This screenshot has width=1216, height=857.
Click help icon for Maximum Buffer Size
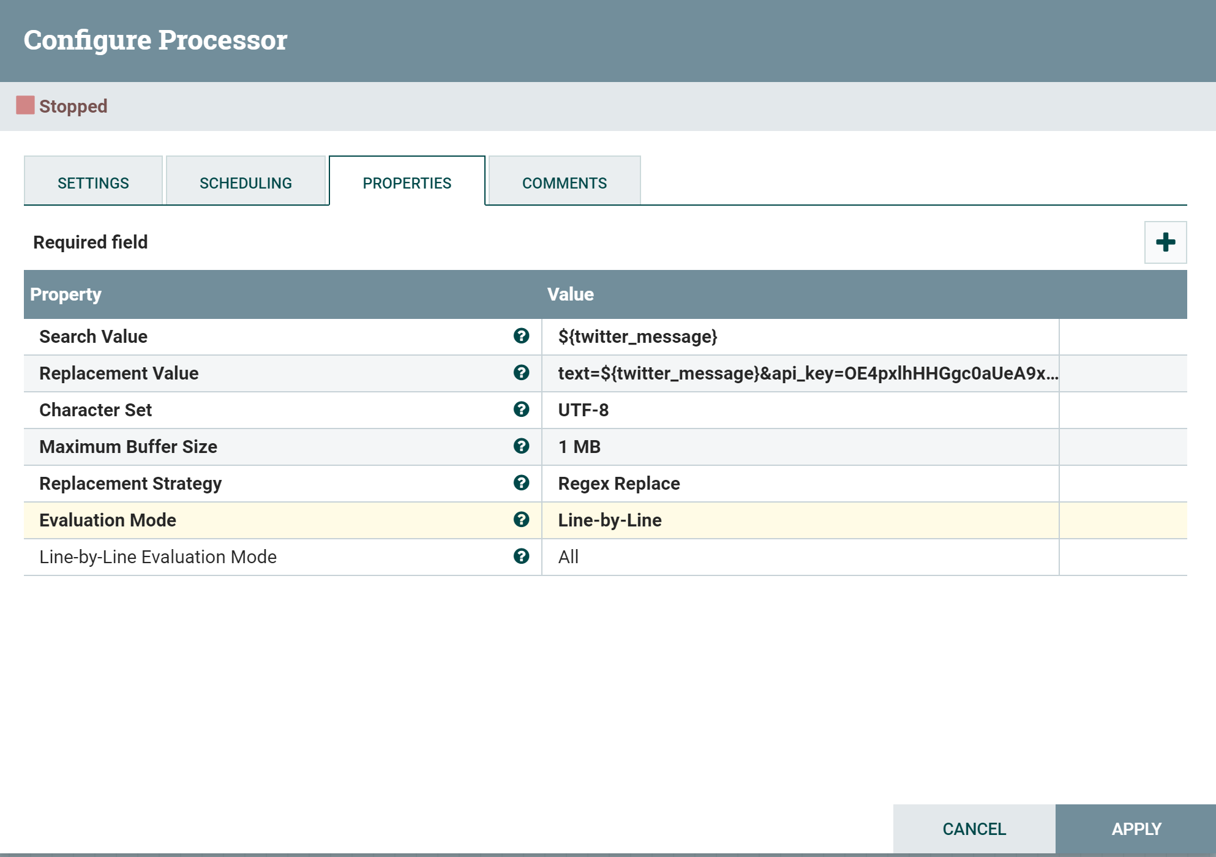click(x=521, y=446)
